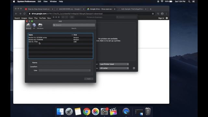Open Google settings gear icon
Viewport: 208px width, 117px height.
[167, 18]
